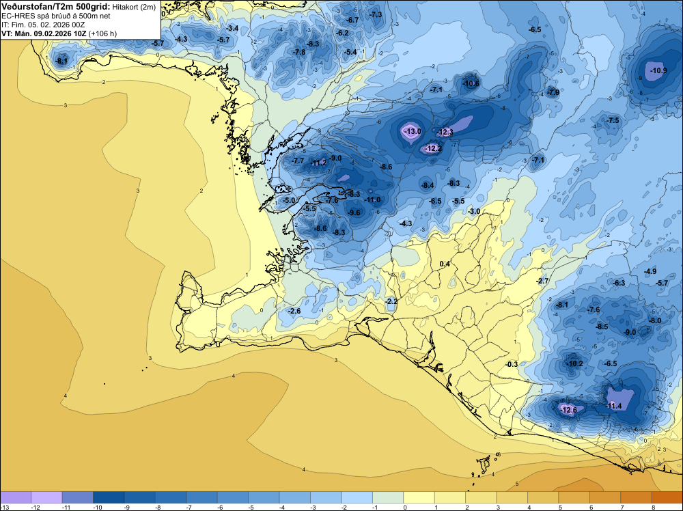Screen dimensions: 683x511
Task: Click the dark blue legend swatch between -10 and -9
Action: point(109,497)
